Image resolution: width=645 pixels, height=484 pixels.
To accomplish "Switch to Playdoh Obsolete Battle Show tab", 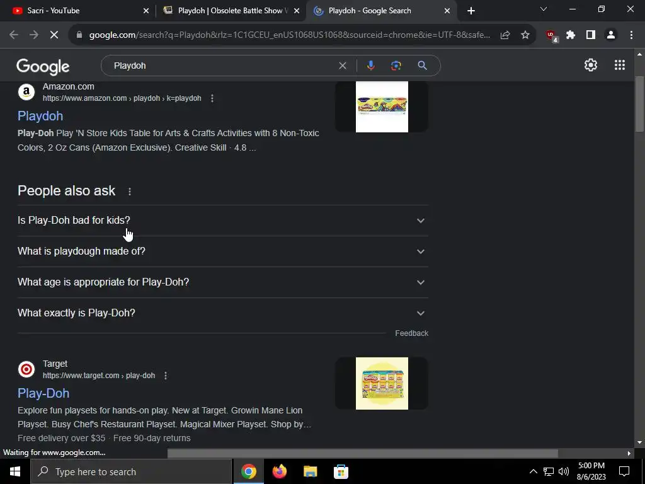I will (231, 11).
